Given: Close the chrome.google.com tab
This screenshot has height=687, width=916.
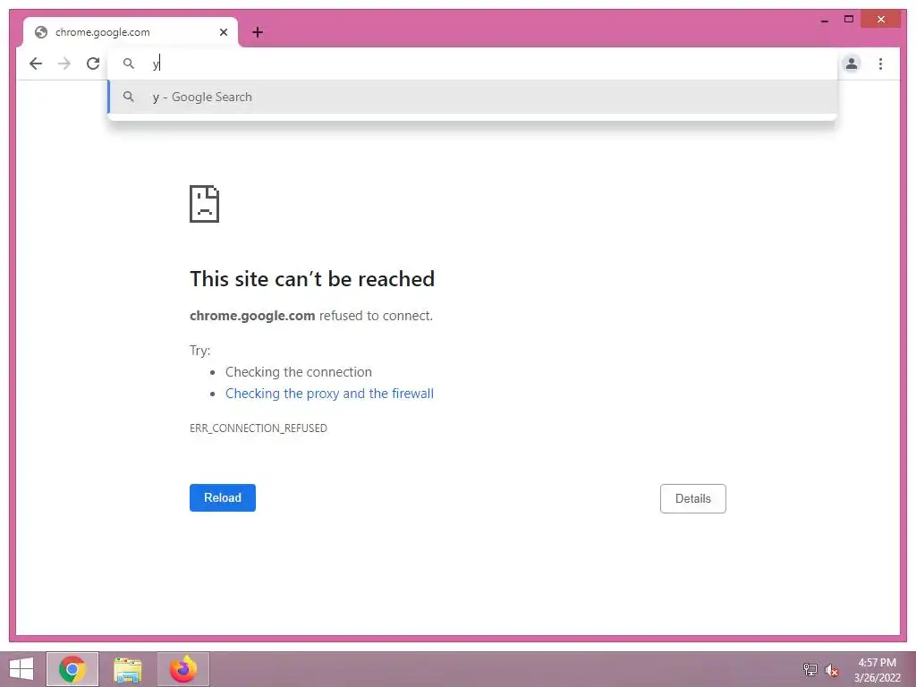Looking at the screenshot, I should pos(223,32).
